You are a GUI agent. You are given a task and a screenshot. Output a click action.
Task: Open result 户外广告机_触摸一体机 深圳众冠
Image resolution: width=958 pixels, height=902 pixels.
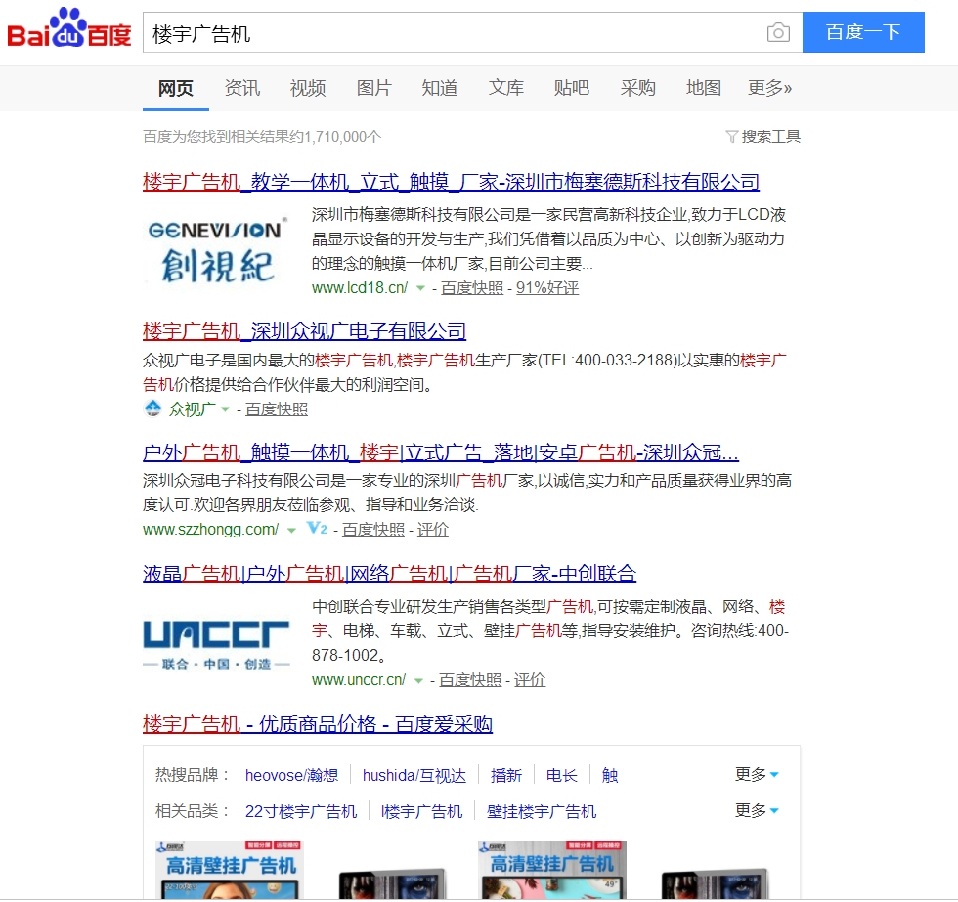point(441,452)
